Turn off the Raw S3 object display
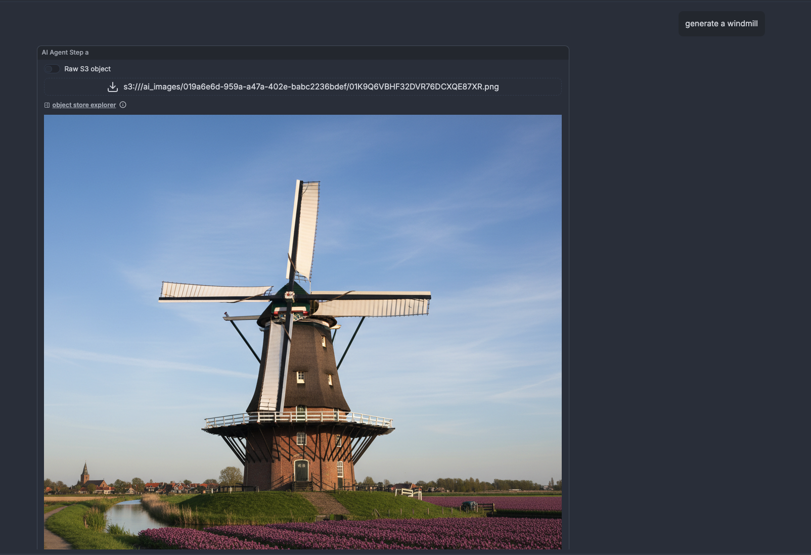This screenshot has height=555, width=811. 52,69
